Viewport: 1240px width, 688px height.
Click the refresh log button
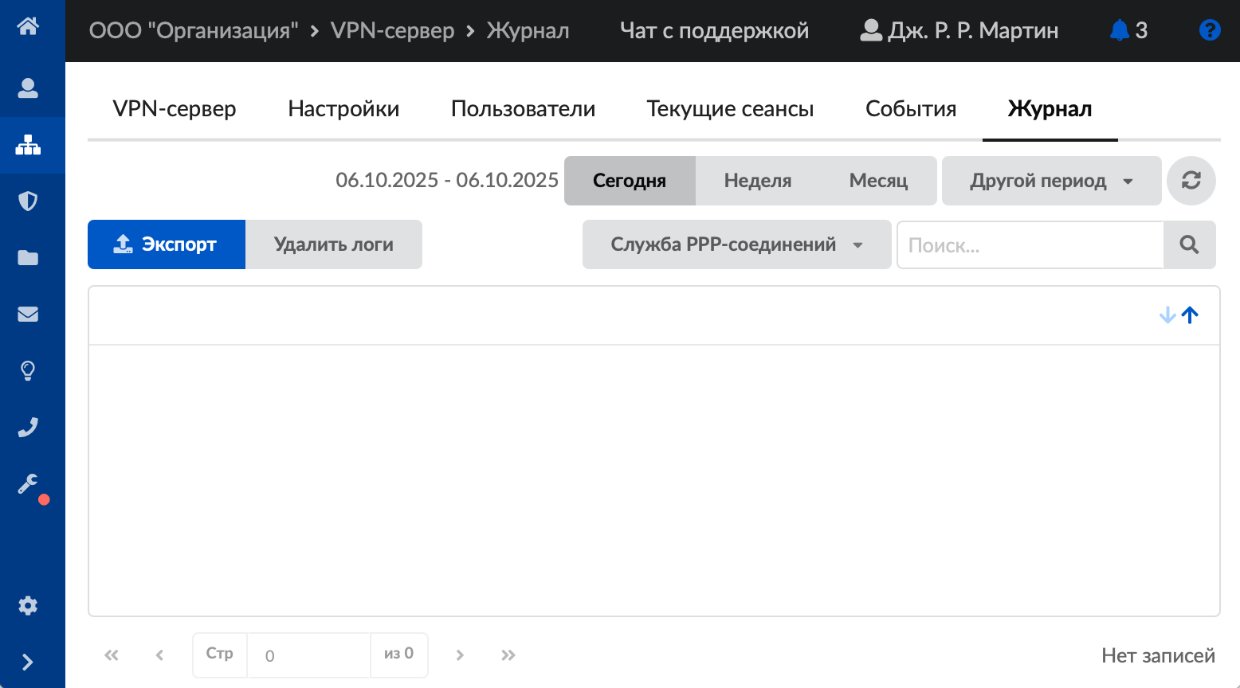[1191, 181]
